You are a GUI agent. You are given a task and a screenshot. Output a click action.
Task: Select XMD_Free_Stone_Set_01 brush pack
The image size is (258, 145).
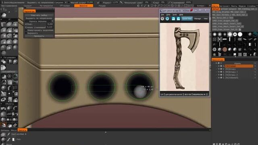point(225,29)
